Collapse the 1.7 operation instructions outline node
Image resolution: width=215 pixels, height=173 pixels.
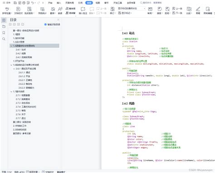coord(11,91)
